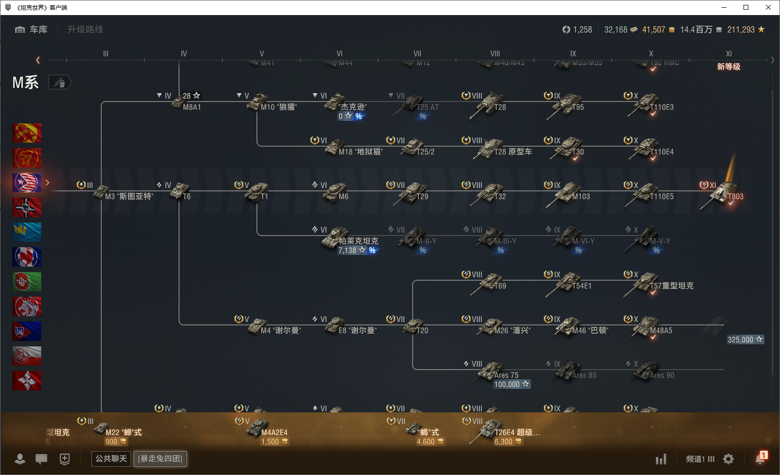Switch to the 升级路线 tab
Image resolution: width=780 pixels, height=475 pixels.
[x=85, y=30]
